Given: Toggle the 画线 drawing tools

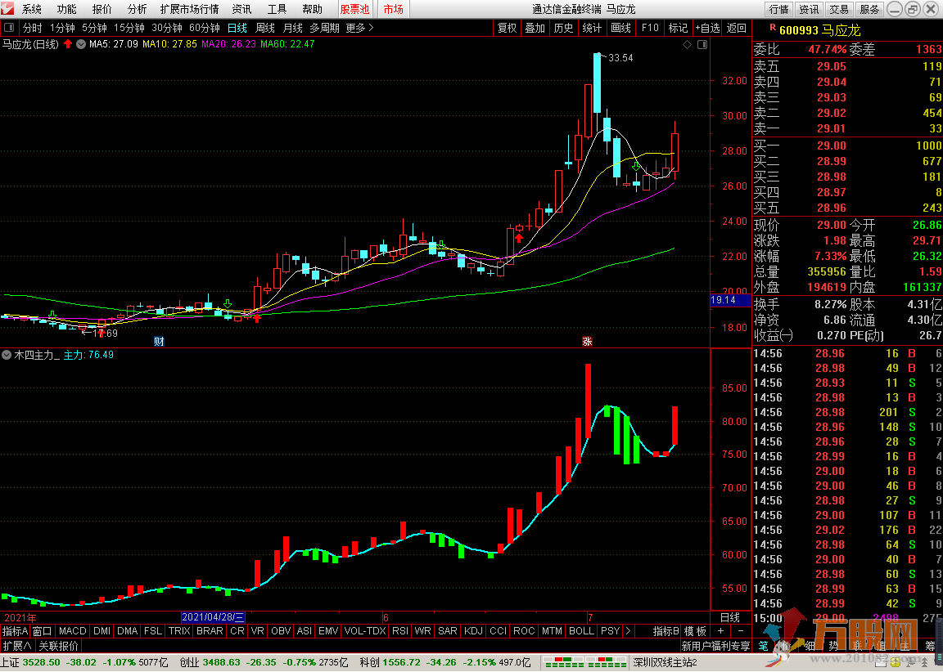Looking at the screenshot, I should point(620,29).
